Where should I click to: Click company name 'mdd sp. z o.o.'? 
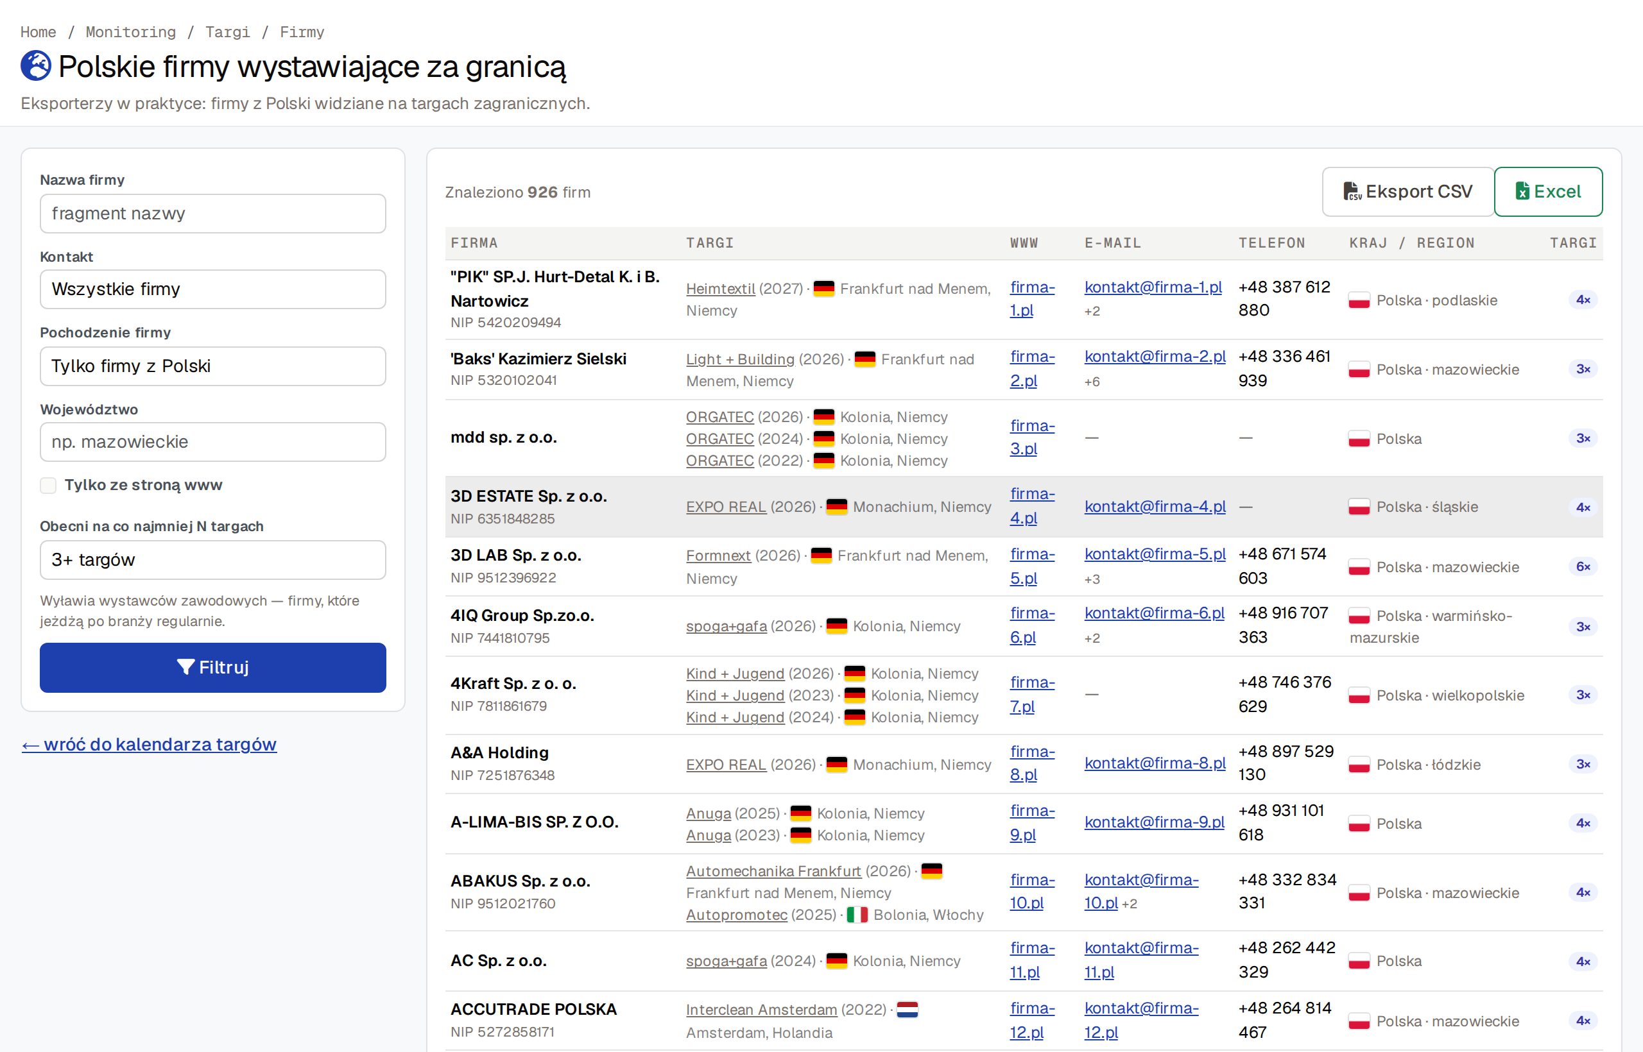click(504, 438)
